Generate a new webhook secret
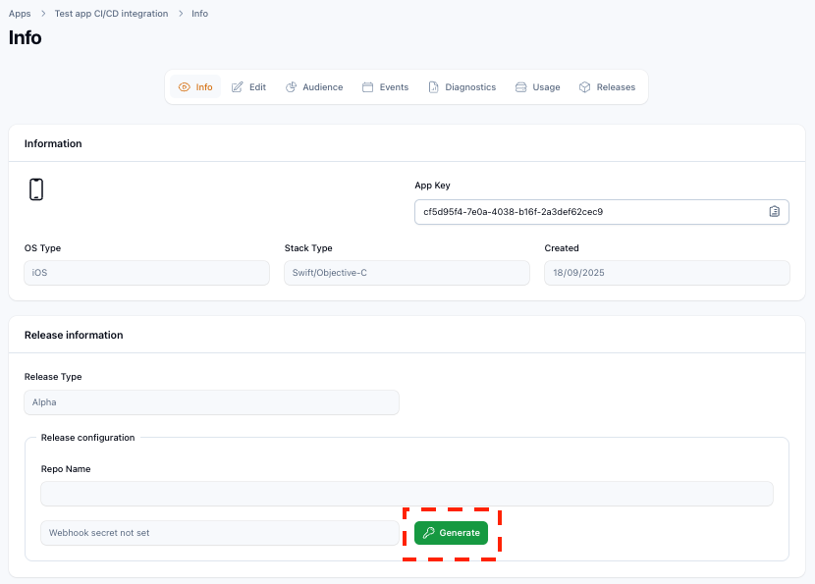Image resolution: width=815 pixels, height=584 pixels. (x=451, y=533)
